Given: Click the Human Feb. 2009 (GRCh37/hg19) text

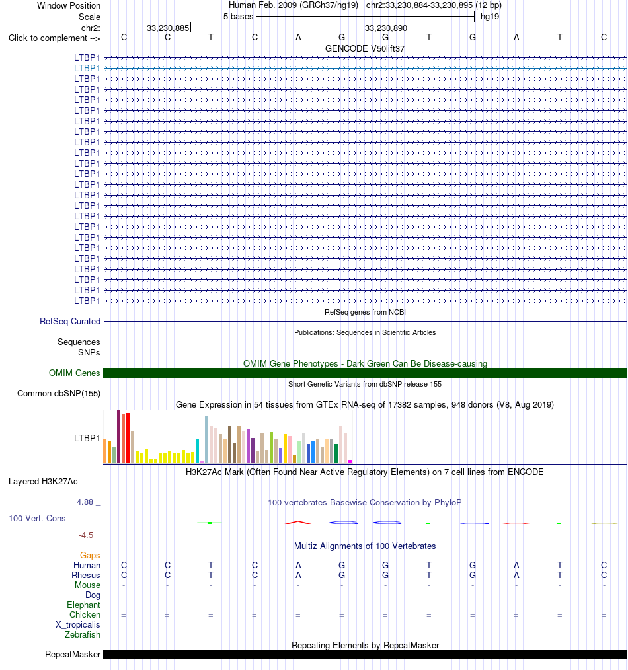Looking at the screenshot, I should (294, 5).
